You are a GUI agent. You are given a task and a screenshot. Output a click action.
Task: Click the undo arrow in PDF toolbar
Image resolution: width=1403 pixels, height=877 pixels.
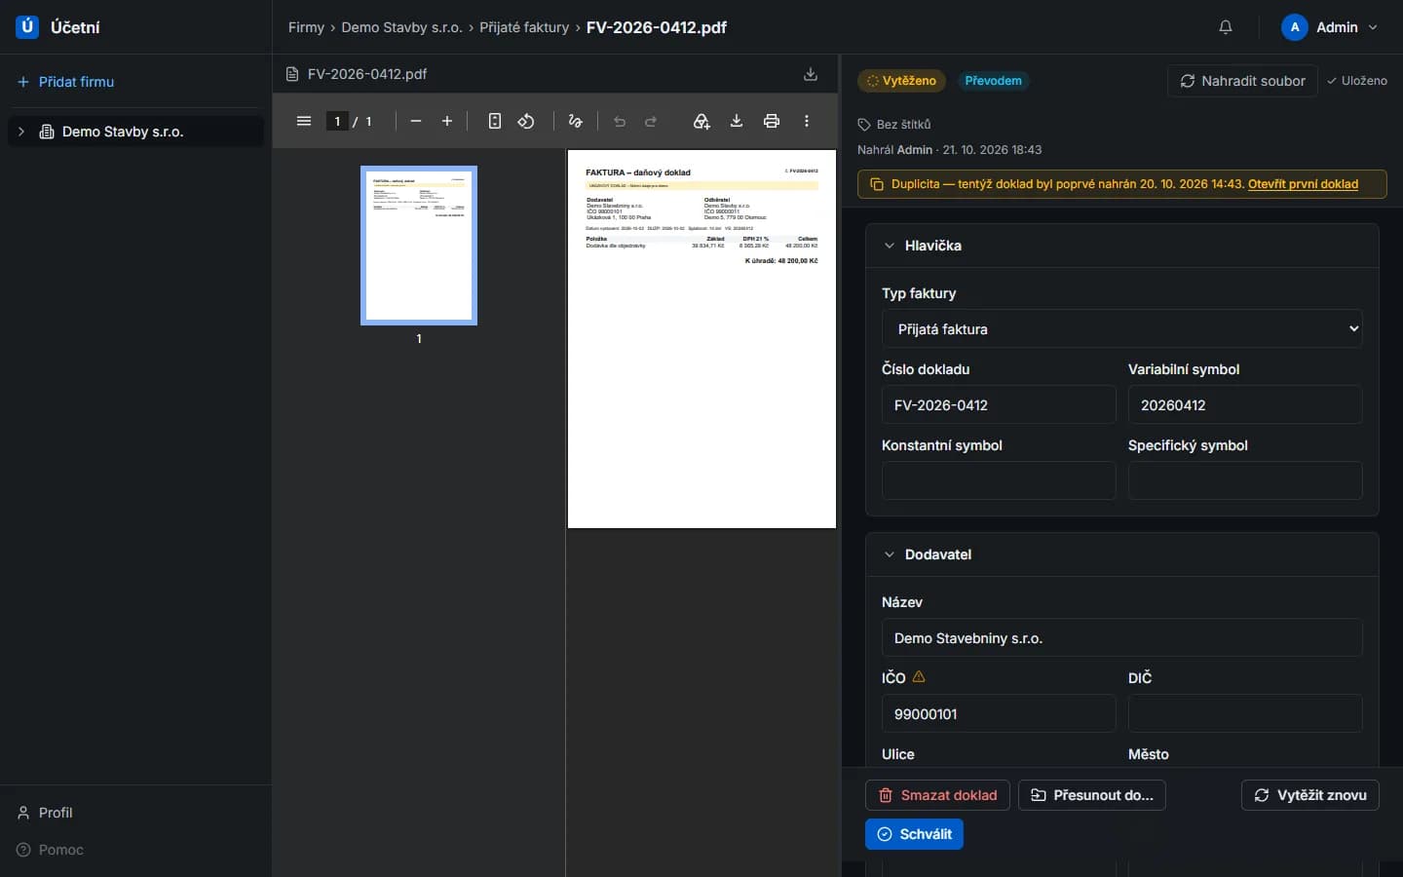click(620, 121)
